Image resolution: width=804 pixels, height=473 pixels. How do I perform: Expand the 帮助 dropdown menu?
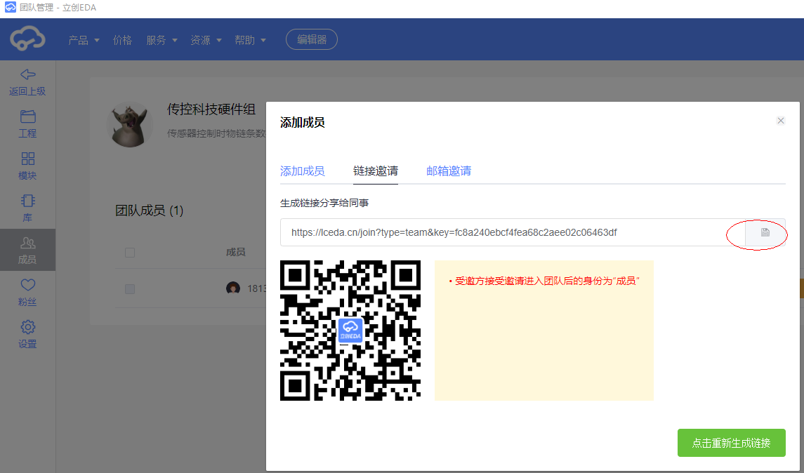click(250, 40)
